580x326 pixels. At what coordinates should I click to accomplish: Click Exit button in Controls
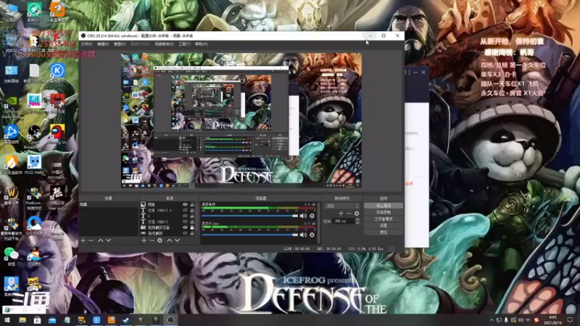(x=384, y=232)
